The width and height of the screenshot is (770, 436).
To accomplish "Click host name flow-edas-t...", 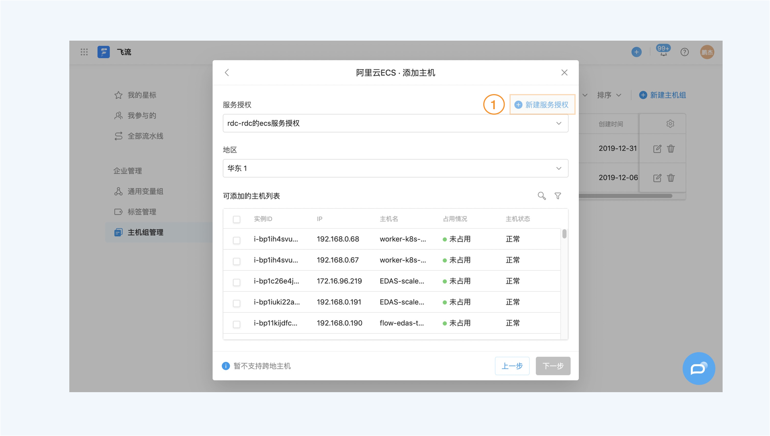I will click(x=402, y=323).
